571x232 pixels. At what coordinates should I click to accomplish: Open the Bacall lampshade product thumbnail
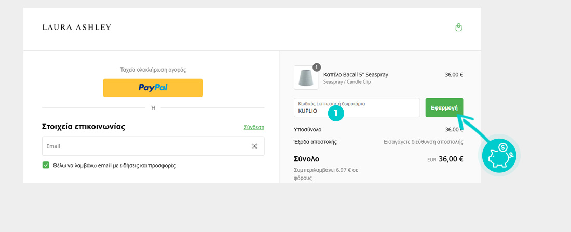306,77
